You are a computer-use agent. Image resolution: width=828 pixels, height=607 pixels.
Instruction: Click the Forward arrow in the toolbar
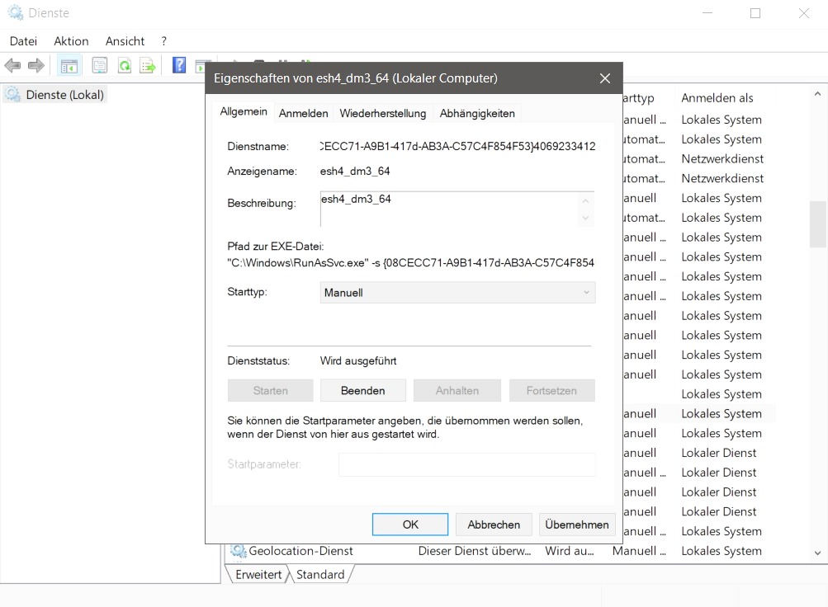(x=35, y=66)
